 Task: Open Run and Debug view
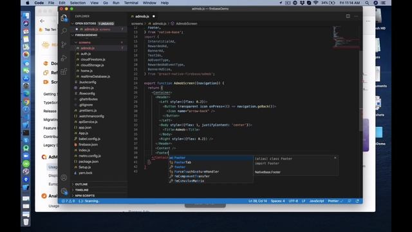click(64, 58)
